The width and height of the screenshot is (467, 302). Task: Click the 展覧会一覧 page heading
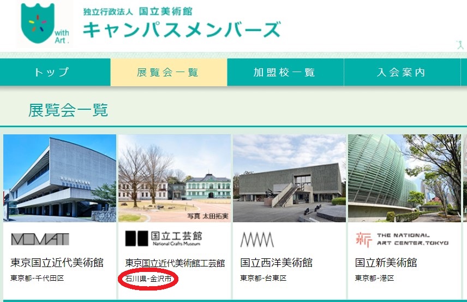[68, 110]
